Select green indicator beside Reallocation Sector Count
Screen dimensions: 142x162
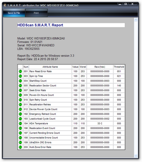(20, 86)
